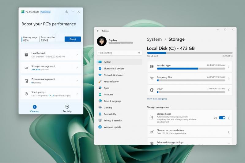Image resolution: width=245 pixels, height=163 pixels.
Task: Go back using Settings back arrow
Action: (98, 31)
